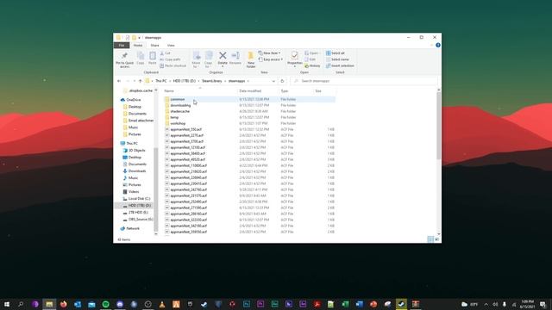Image resolution: width=552 pixels, height=310 pixels.
Task: Click the red X Delete icon
Action: click(x=223, y=55)
